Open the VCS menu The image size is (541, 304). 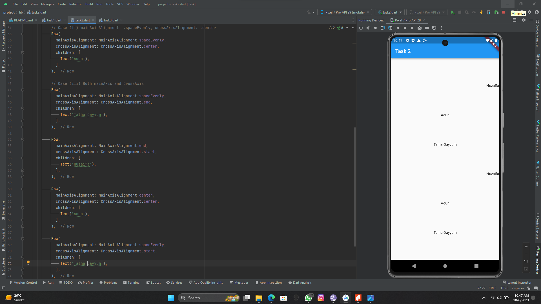click(x=120, y=4)
